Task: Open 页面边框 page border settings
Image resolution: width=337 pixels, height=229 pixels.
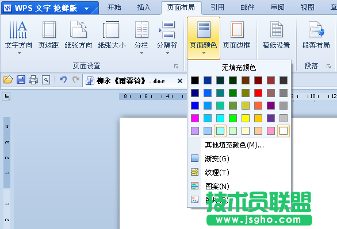Action: coord(236,36)
